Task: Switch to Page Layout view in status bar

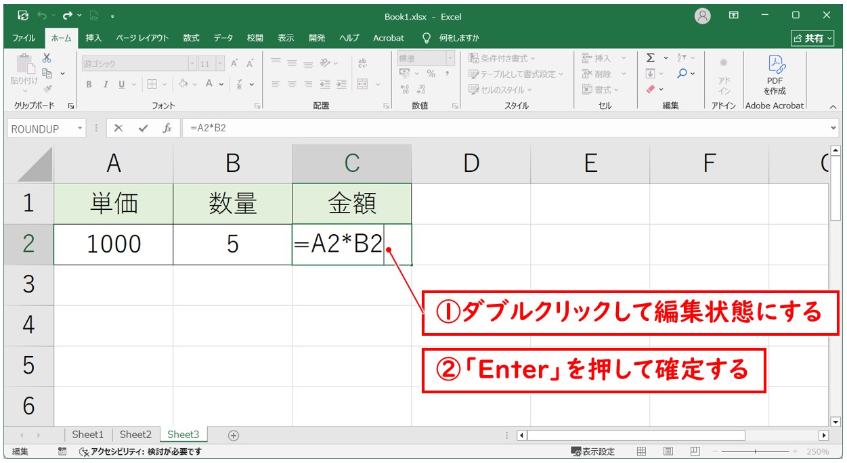Action: point(668,451)
